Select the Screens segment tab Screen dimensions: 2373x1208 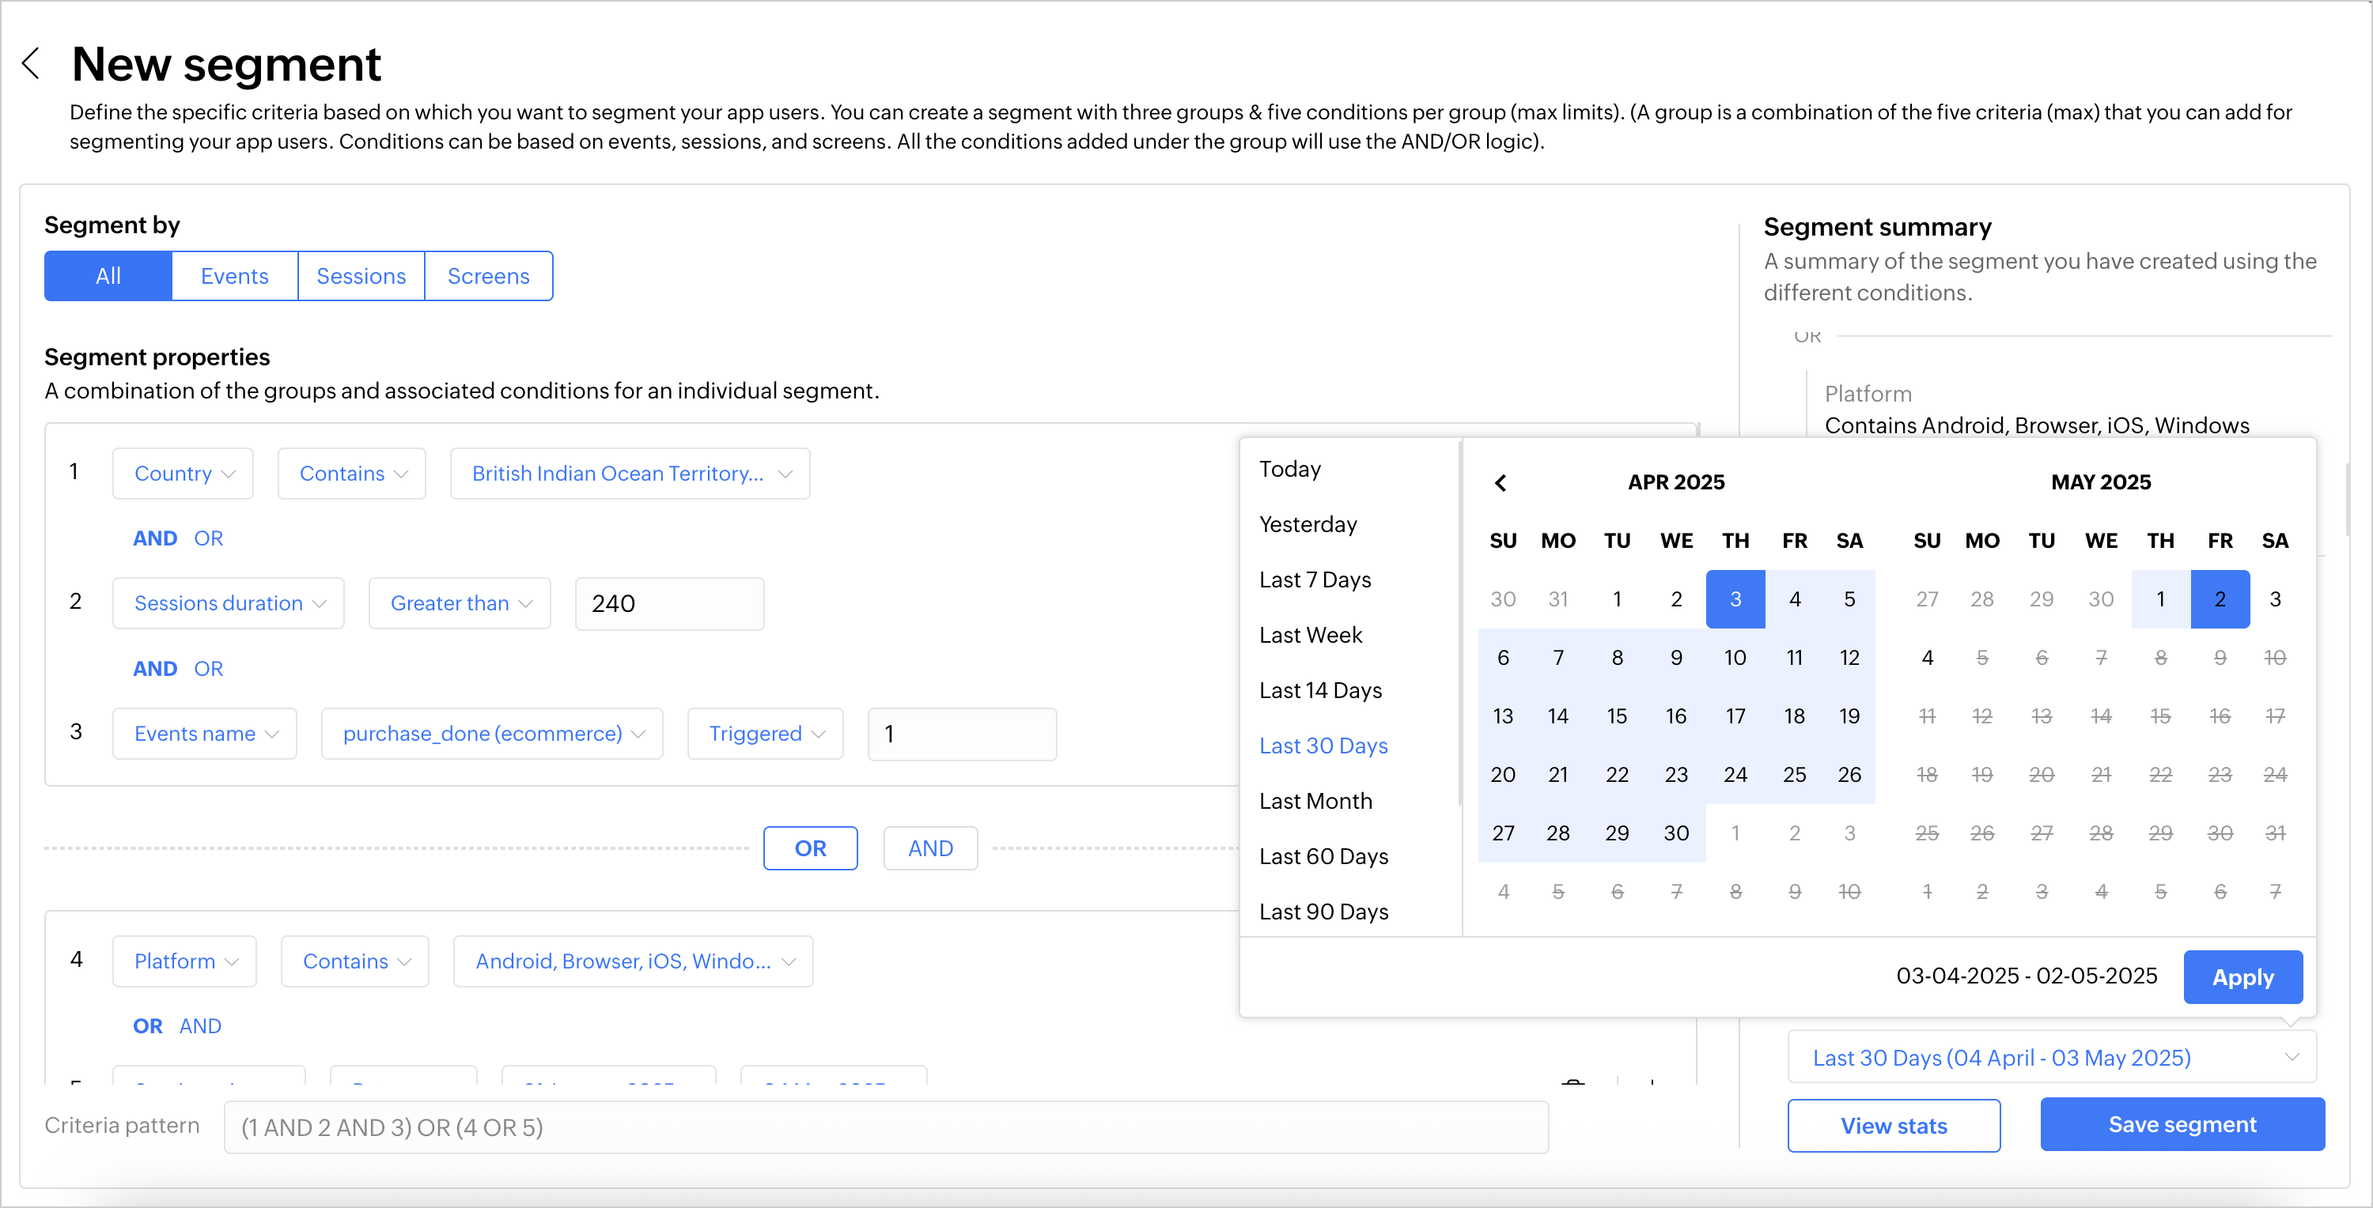tap(488, 275)
